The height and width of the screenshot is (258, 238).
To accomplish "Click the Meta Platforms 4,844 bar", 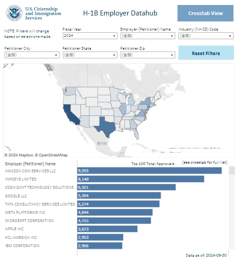I will pos(115,212).
